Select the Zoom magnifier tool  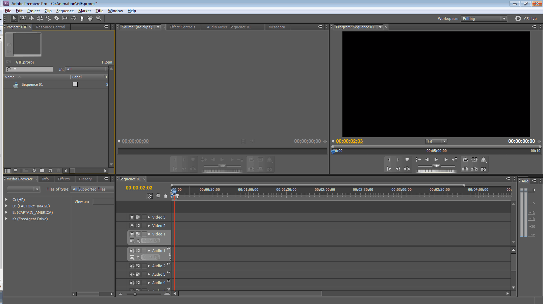(x=99, y=18)
